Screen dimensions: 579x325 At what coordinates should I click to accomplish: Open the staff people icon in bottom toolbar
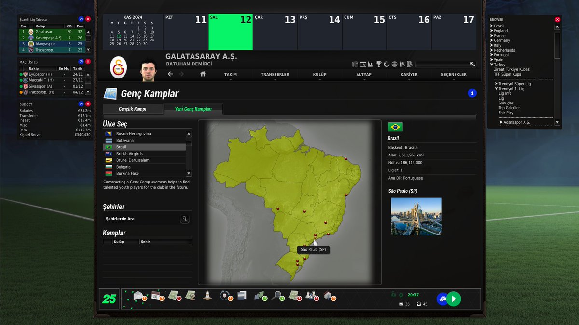pyautogui.click(x=311, y=295)
